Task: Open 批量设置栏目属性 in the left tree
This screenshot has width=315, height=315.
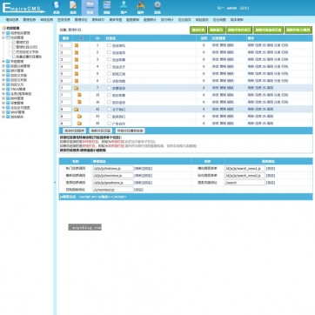Action: coord(29,57)
